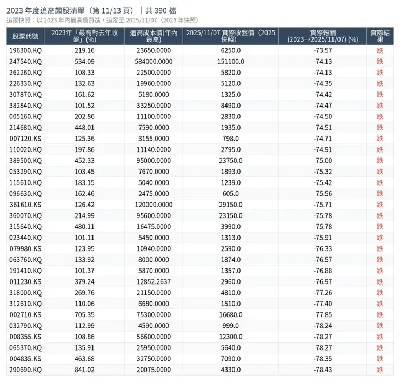Select stock code 191410.KQ
The image size is (400, 382).
coord(25,271)
